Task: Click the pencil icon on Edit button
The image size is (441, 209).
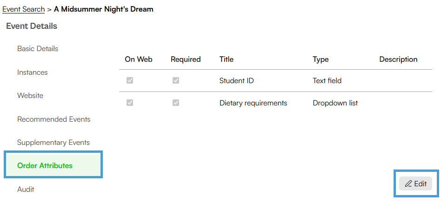Action: click(408, 184)
